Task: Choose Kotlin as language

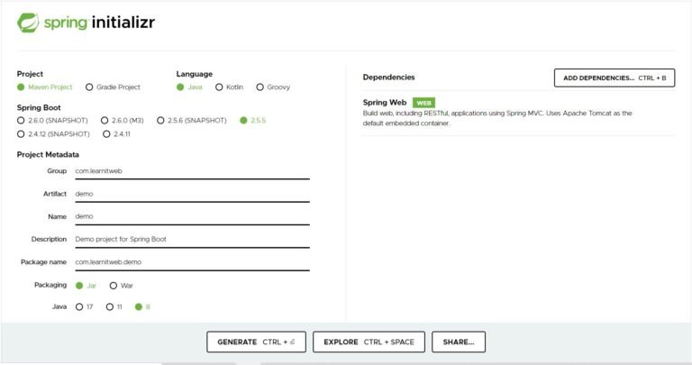Action: [x=229, y=87]
